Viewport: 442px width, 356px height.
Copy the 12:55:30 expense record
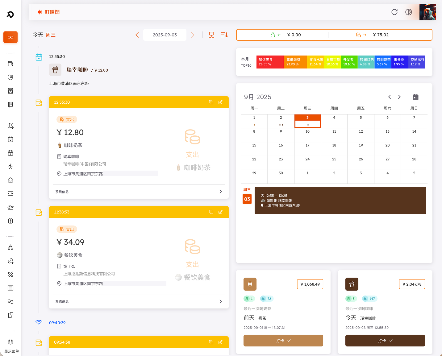[211, 102]
